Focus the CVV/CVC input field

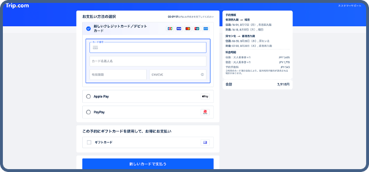pyautogui.click(x=178, y=75)
